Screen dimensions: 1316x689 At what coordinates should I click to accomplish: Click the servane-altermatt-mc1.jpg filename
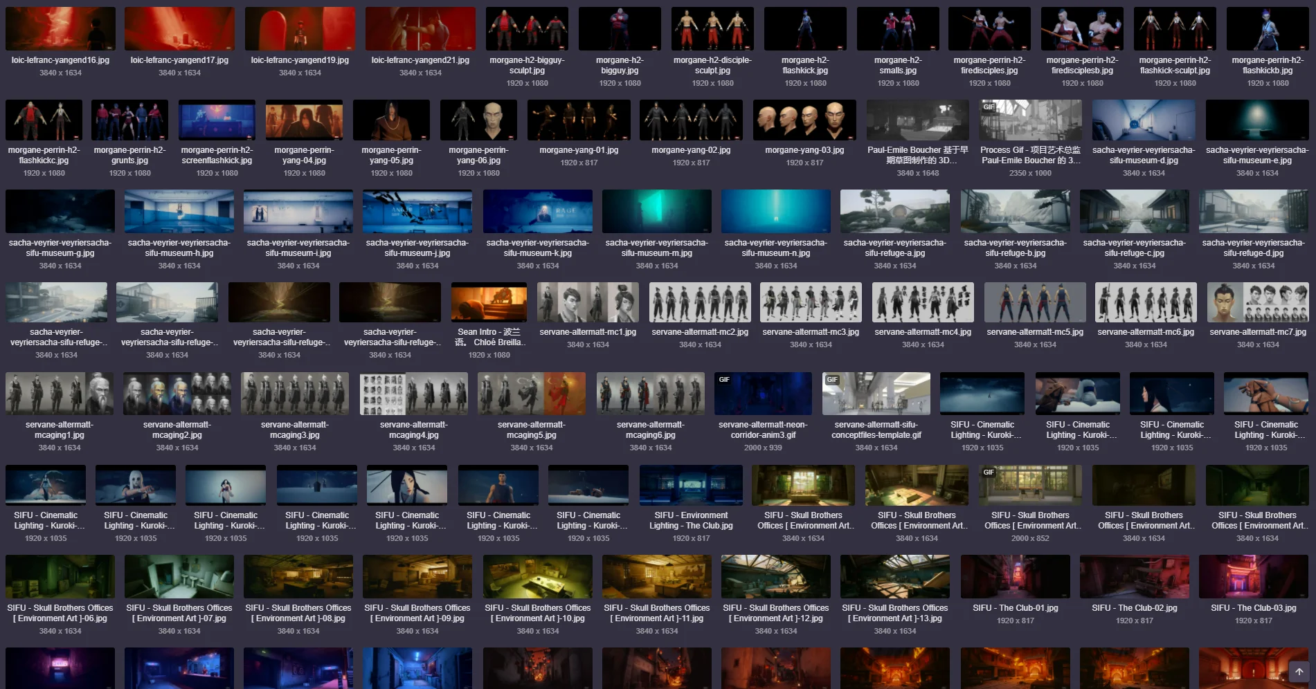588,332
